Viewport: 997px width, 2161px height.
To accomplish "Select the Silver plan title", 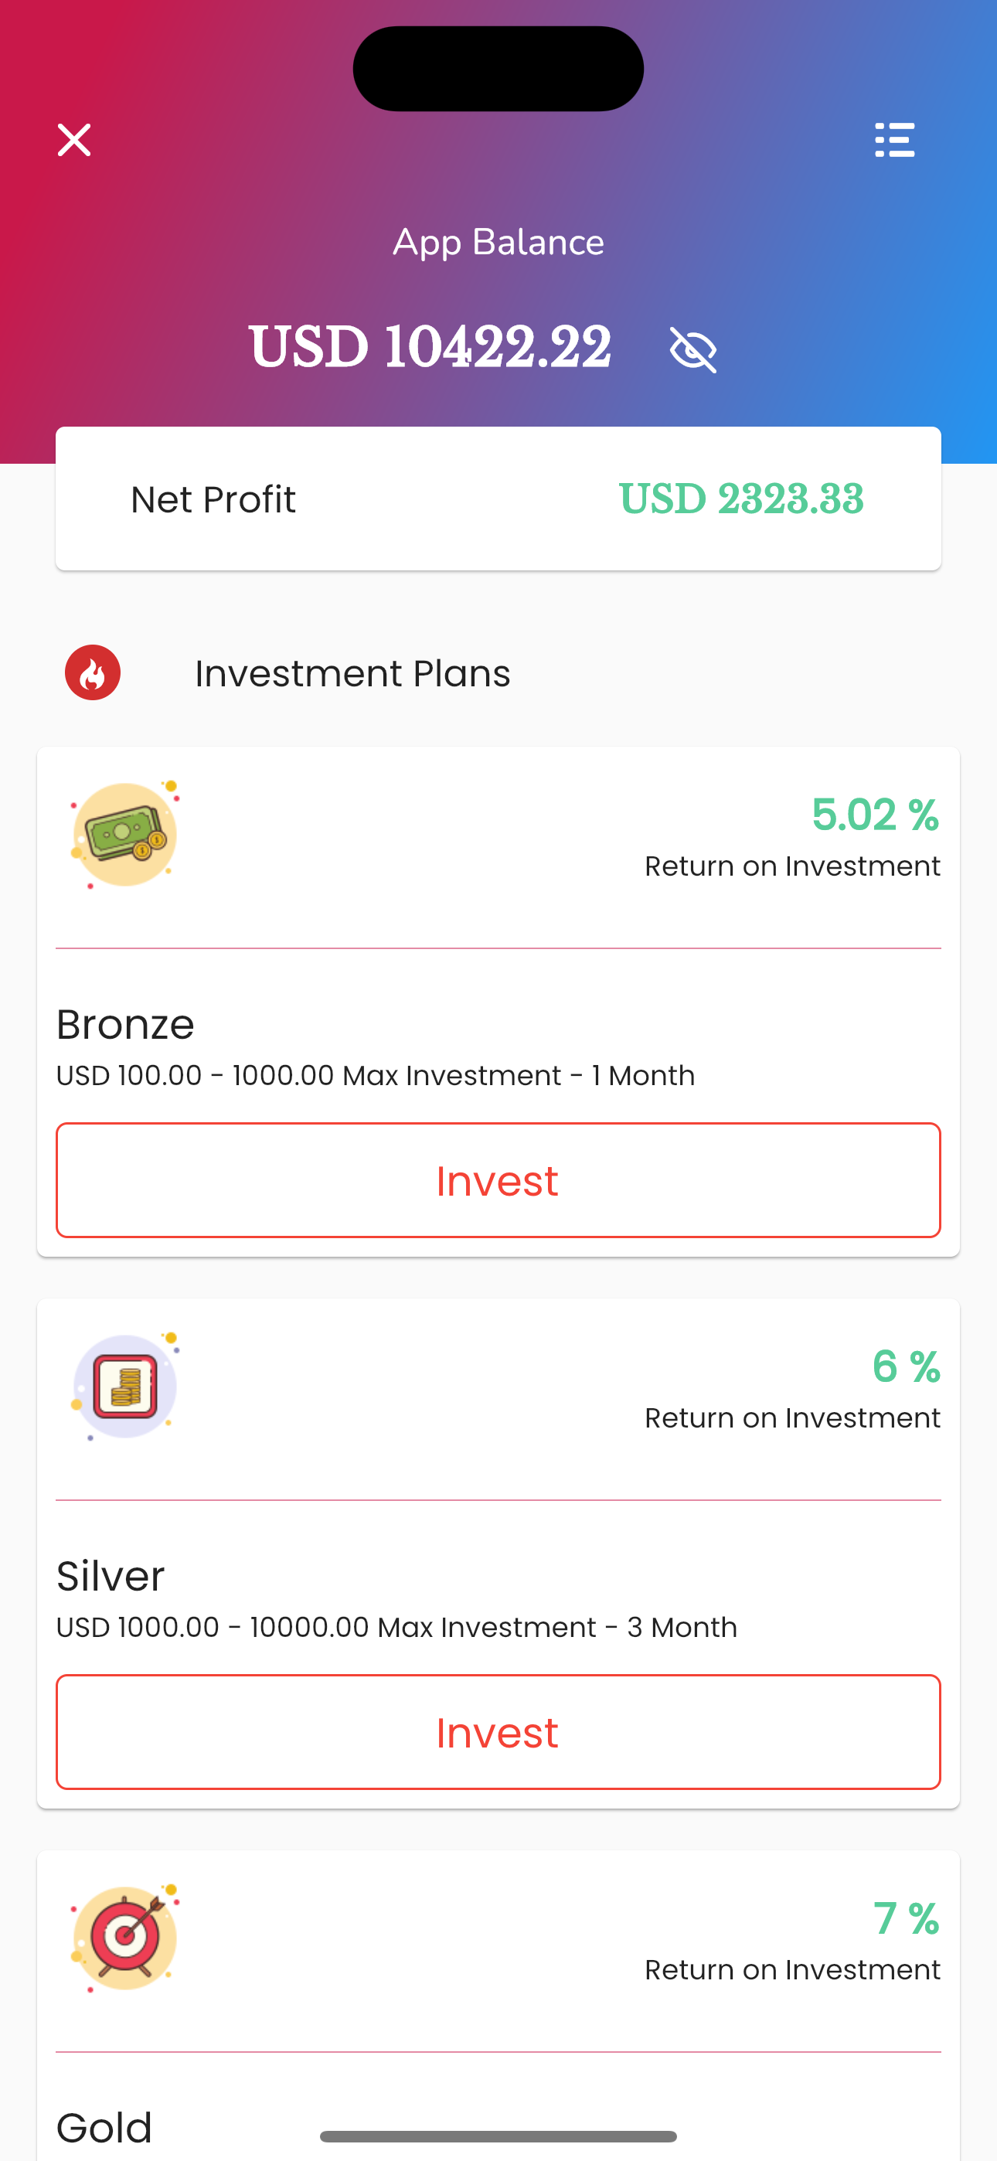I will click(111, 1576).
